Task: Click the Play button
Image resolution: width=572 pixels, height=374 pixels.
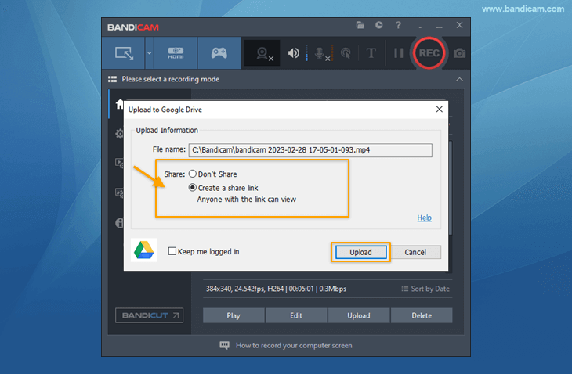Action: point(234,315)
